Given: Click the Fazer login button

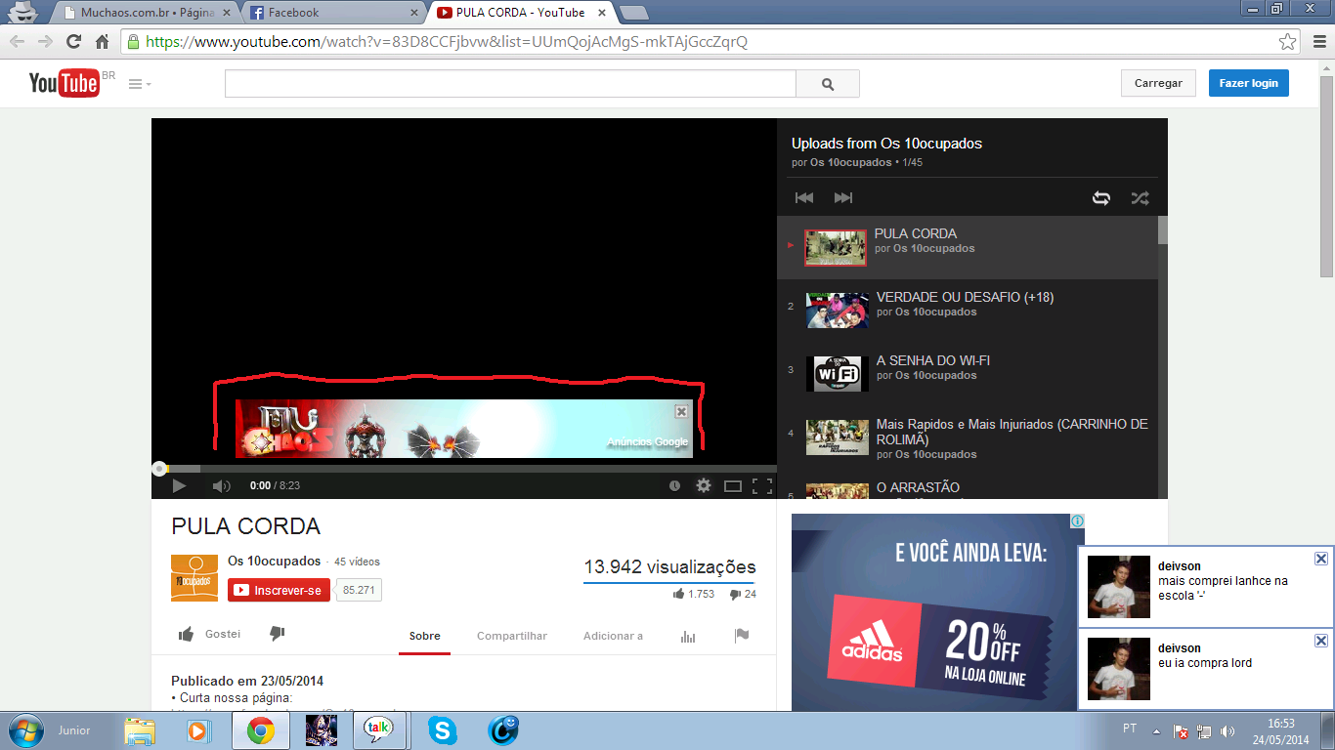Looking at the screenshot, I should pos(1248,83).
